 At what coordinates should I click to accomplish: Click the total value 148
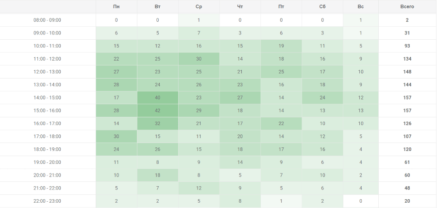point(407,72)
